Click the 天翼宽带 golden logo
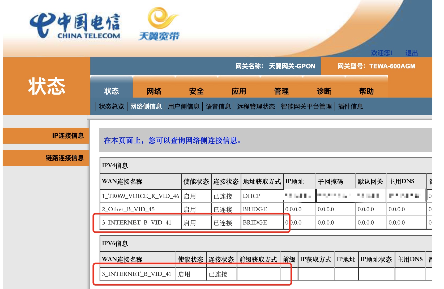 [159, 24]
